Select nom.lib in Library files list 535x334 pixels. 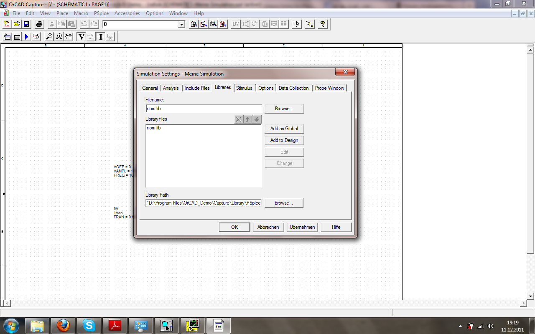(153, 128)
